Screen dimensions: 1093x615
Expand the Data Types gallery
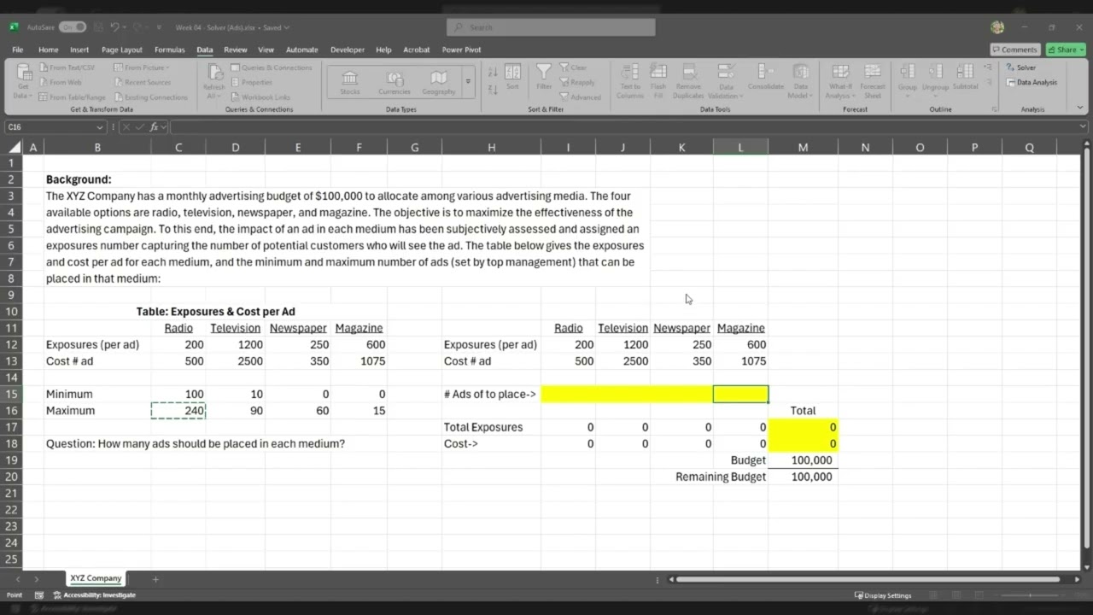pos(468,83)
